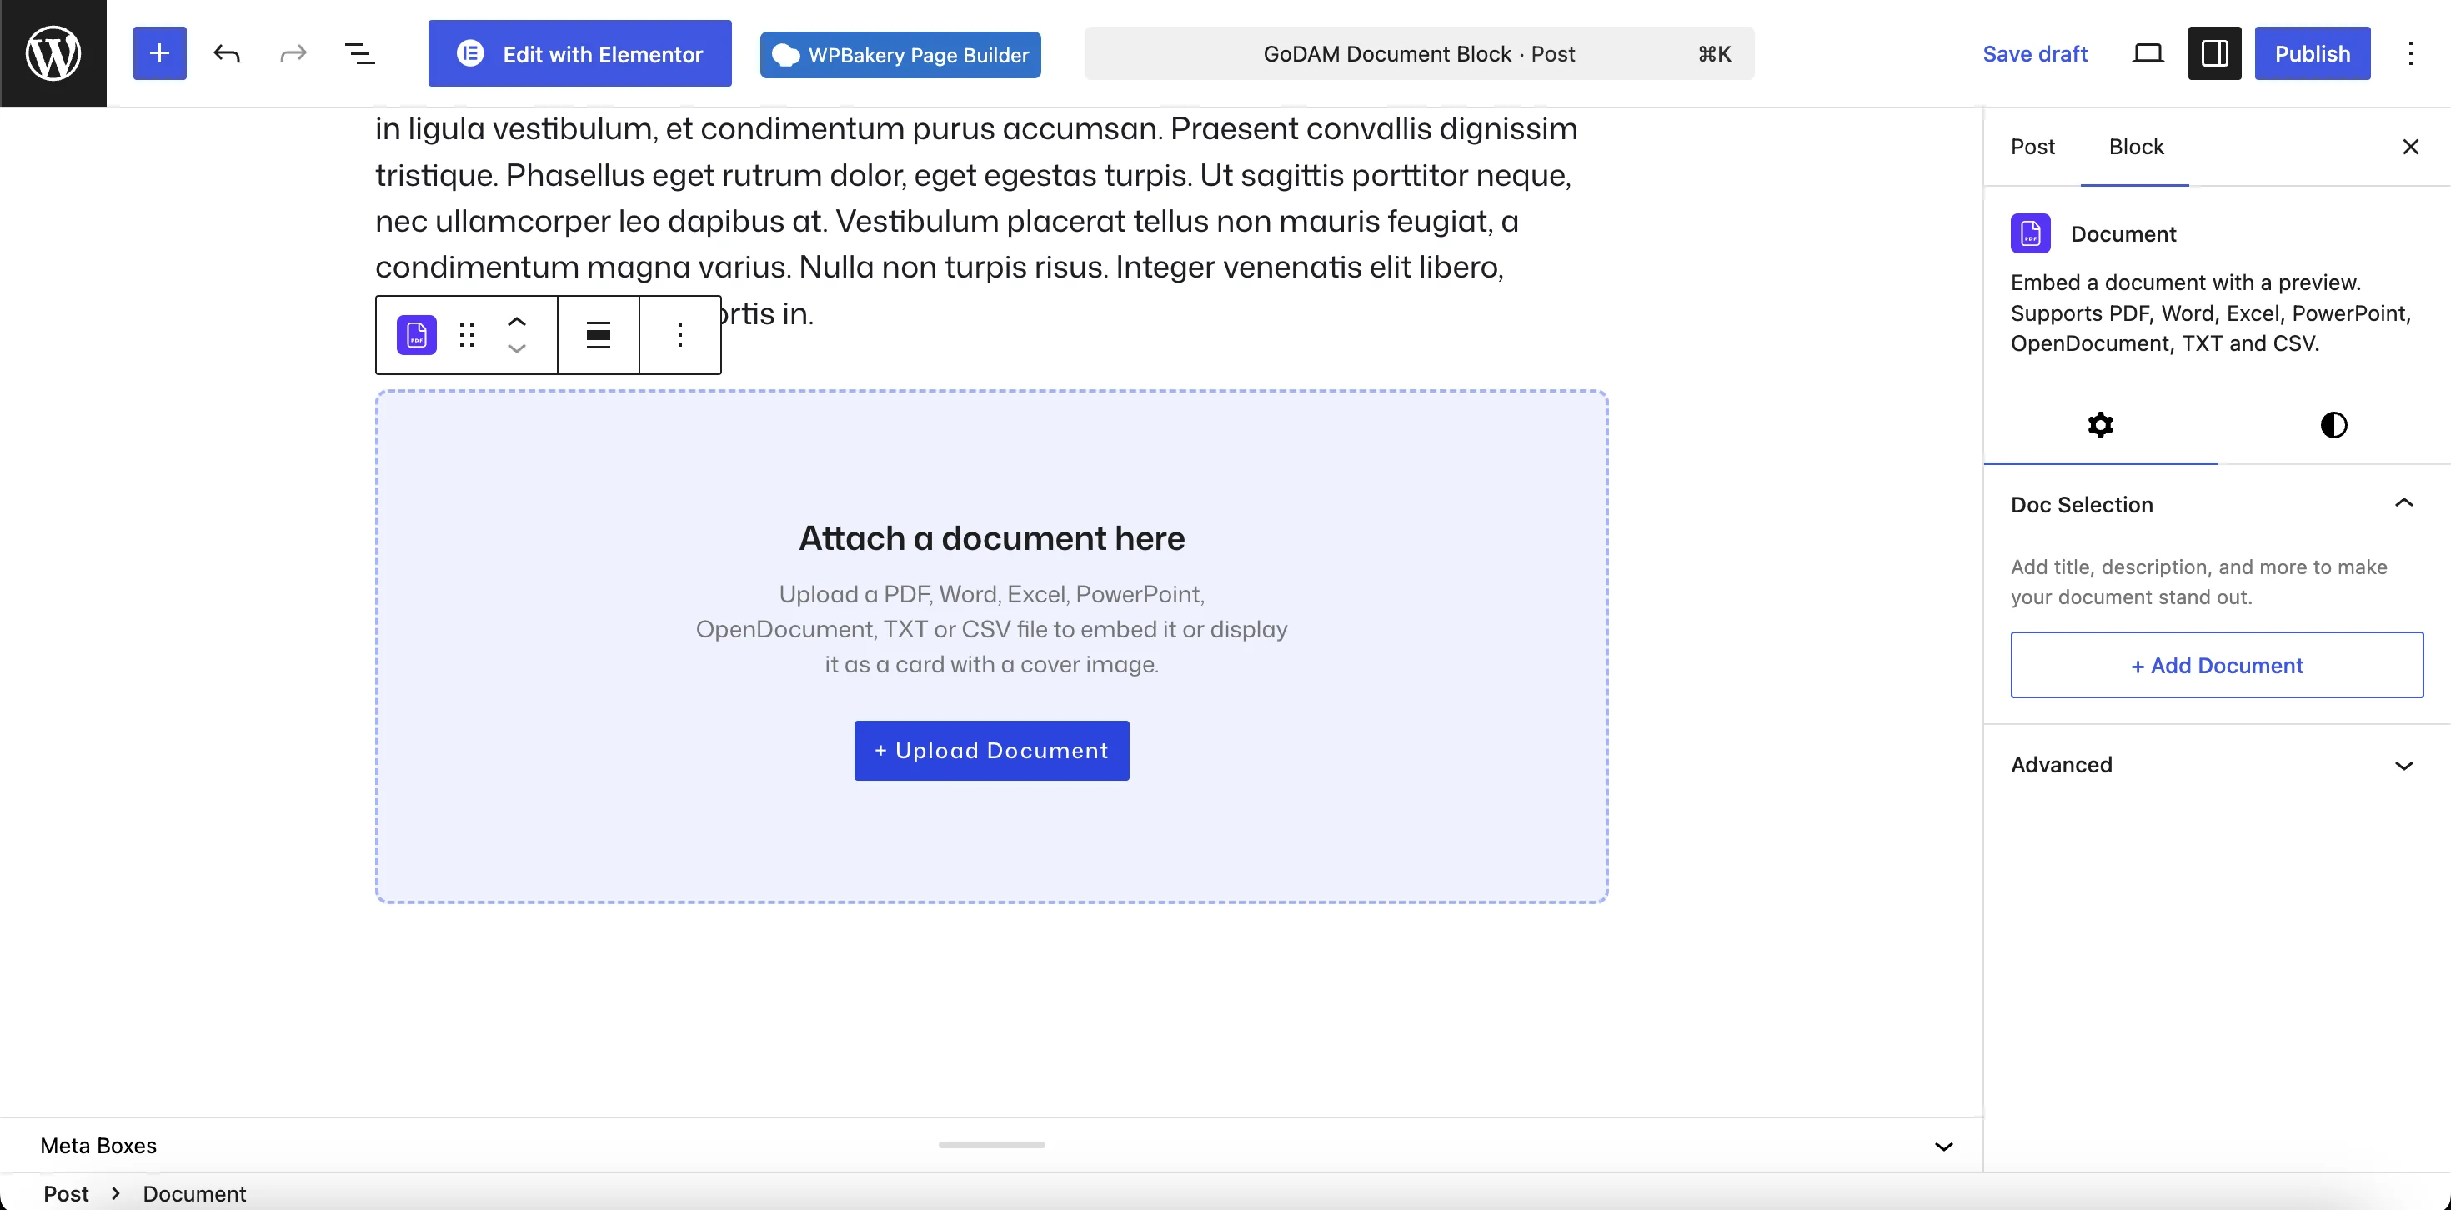Click + Upload Document button
The image size is (2451, 1210).
(x=991, y=751)
